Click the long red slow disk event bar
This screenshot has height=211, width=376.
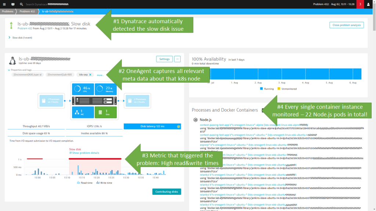95,159
